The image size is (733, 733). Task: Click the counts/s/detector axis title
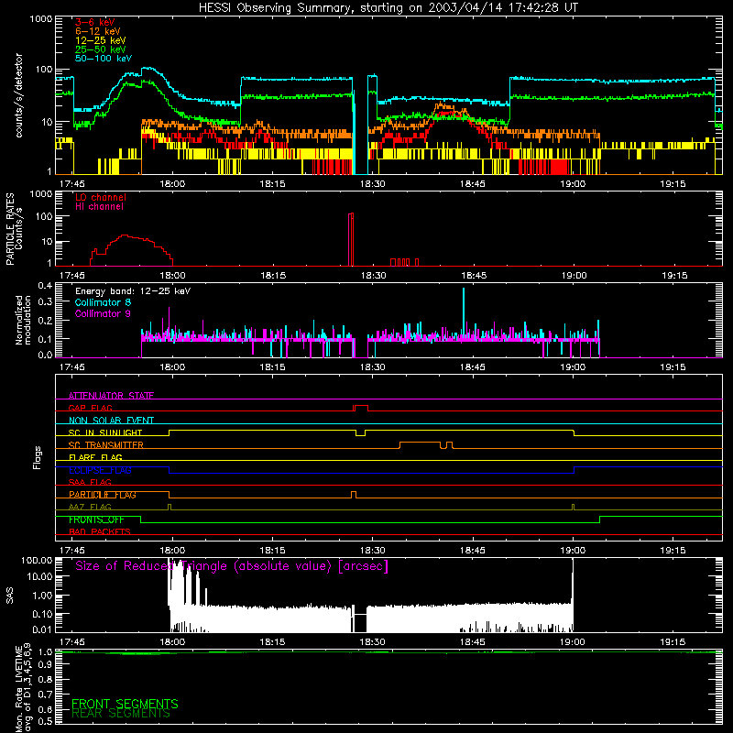tap(18, 95)
